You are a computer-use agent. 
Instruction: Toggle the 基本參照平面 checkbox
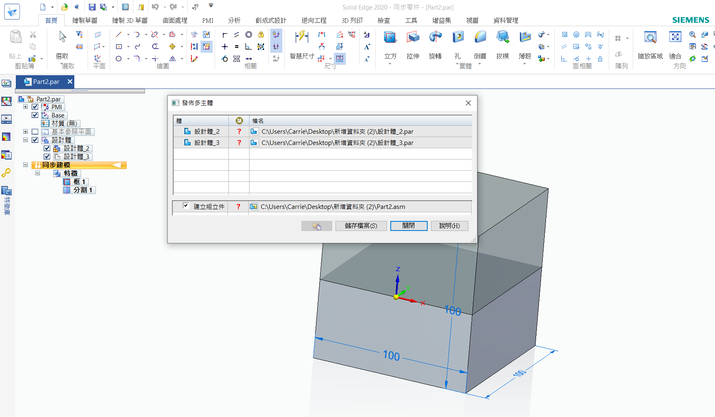coord(35,132)
